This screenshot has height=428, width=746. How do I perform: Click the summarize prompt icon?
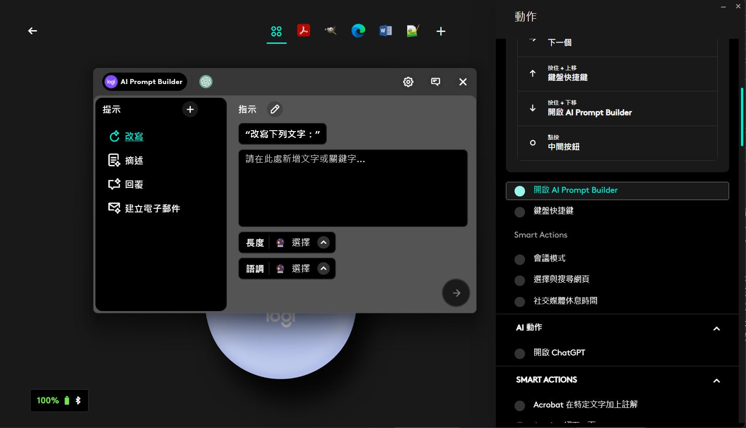[x=114, y=160]
